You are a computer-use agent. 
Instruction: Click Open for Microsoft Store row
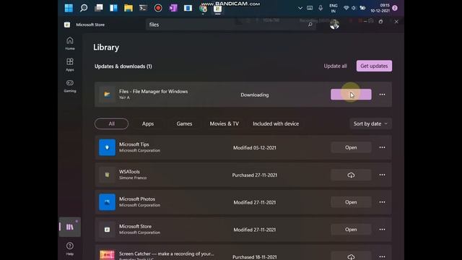[351, 230]
